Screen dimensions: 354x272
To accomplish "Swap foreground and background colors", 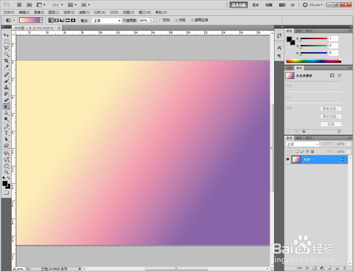I will pos(9,178).
